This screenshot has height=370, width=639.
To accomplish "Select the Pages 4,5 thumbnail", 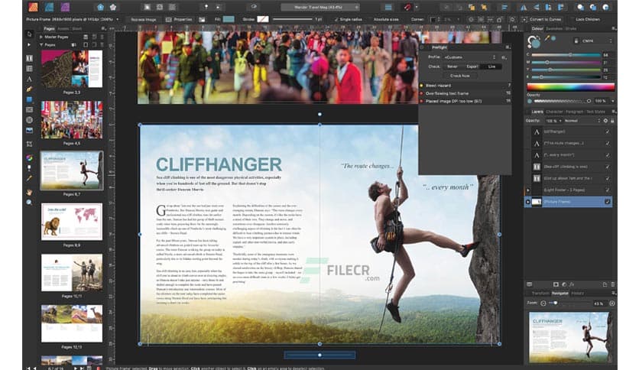I will coord(72,120).
